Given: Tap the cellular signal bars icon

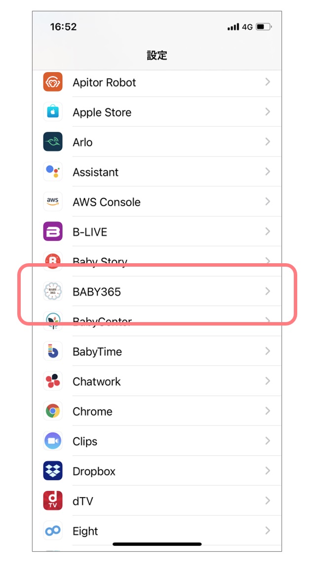Looking at the screenshot, I should [x=234, y=27].
